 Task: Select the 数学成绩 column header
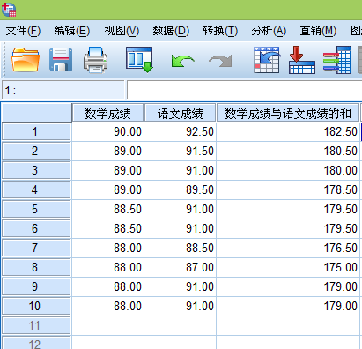click(x=107, y=113)
